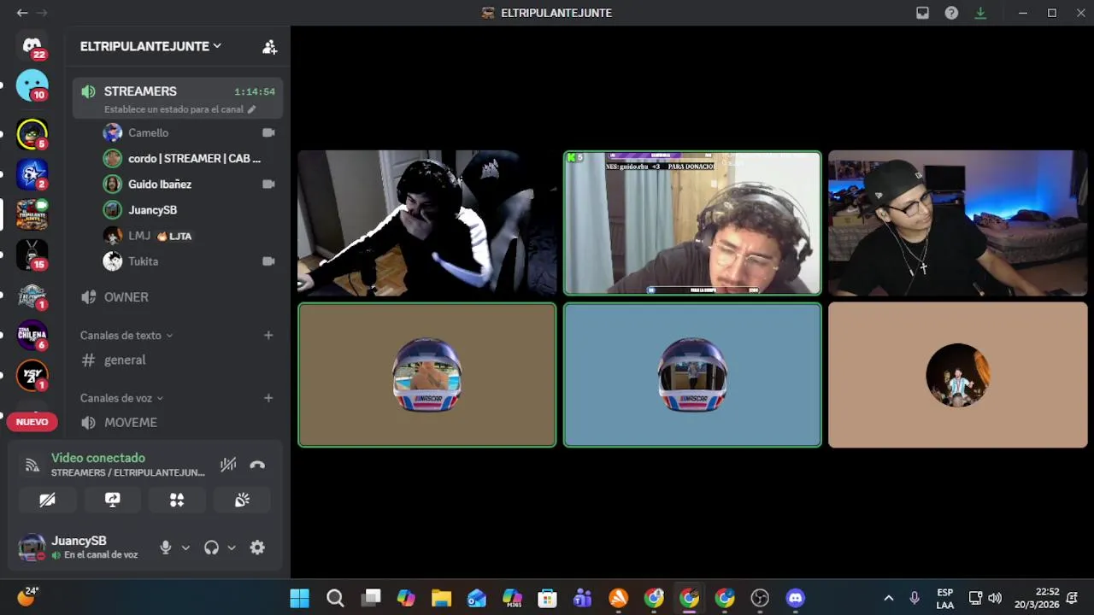Select the blue NASCAR helmet avatar tile

(x=692, y=375)
